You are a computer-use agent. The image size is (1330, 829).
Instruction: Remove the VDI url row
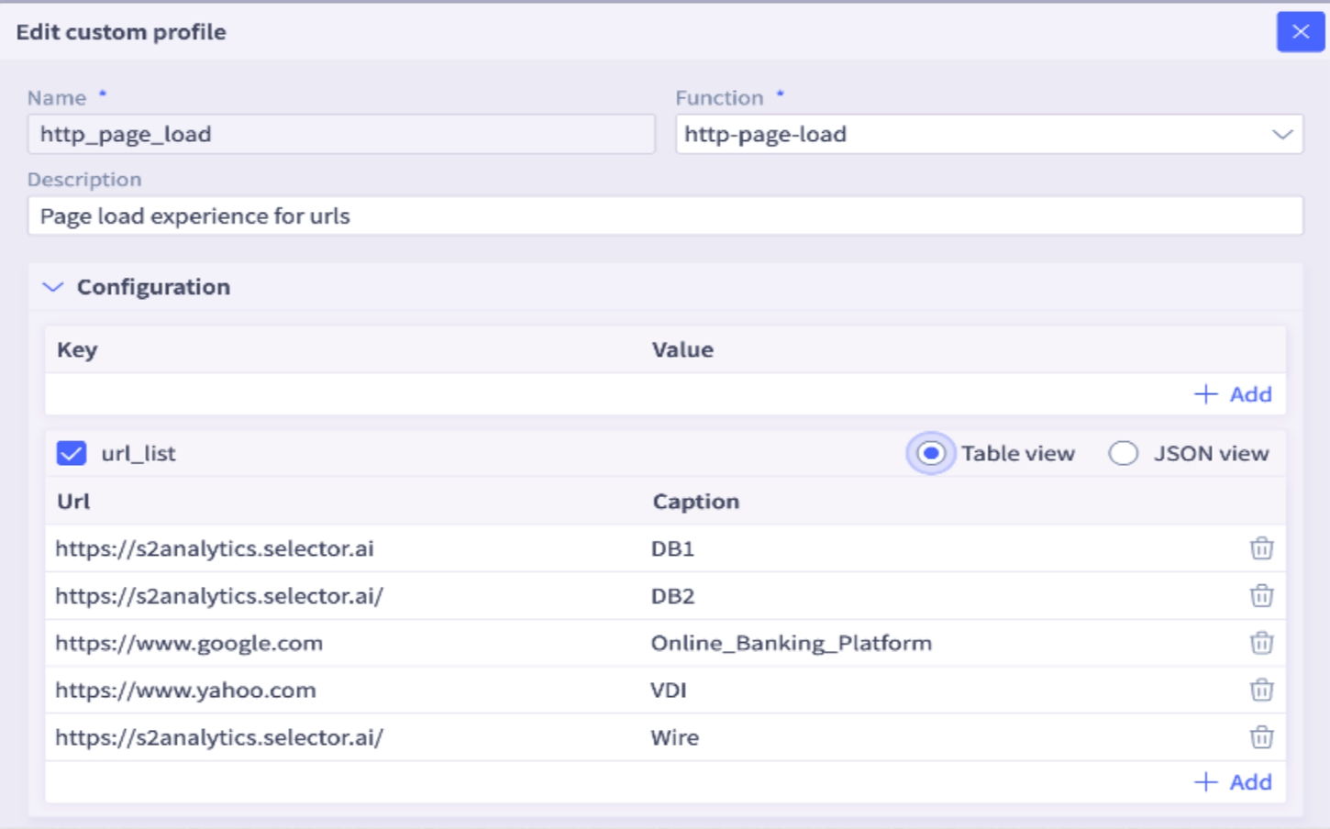pyautogui.click(x=1262, y=690)
